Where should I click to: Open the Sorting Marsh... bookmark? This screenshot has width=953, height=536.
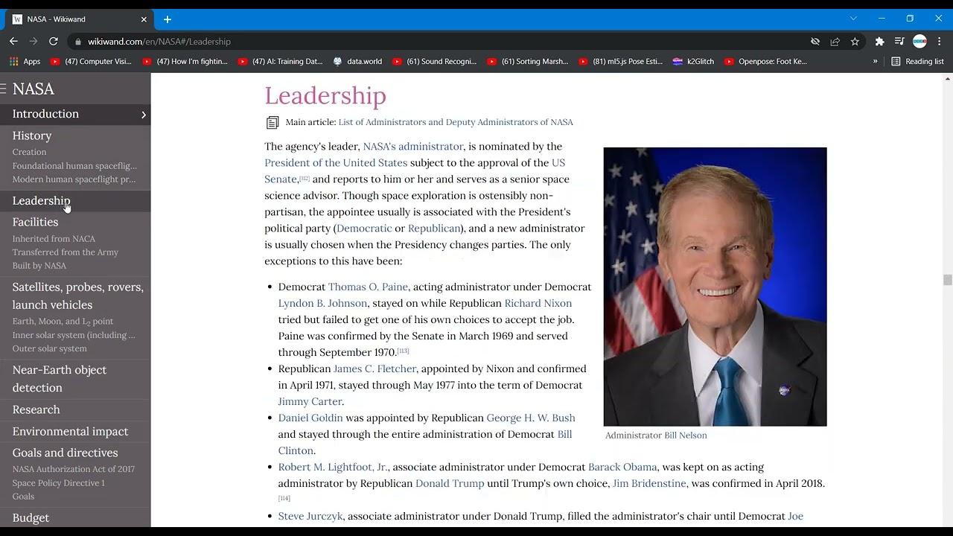527,62
